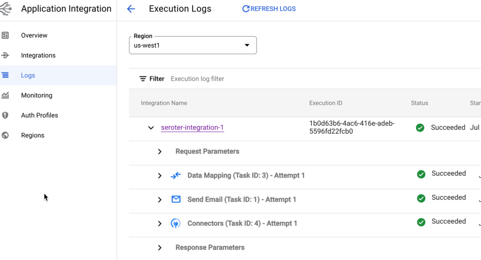Expand the Send Email task row

tap(160, 200)
